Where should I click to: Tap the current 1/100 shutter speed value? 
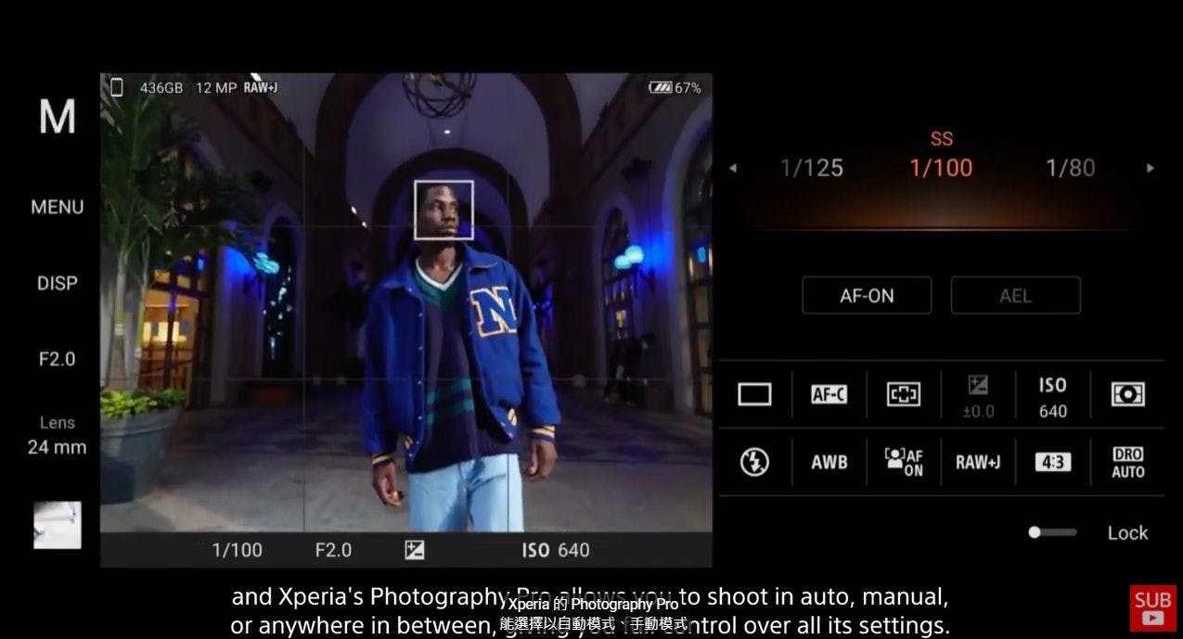pyautogui.click(x=941, y=168)
